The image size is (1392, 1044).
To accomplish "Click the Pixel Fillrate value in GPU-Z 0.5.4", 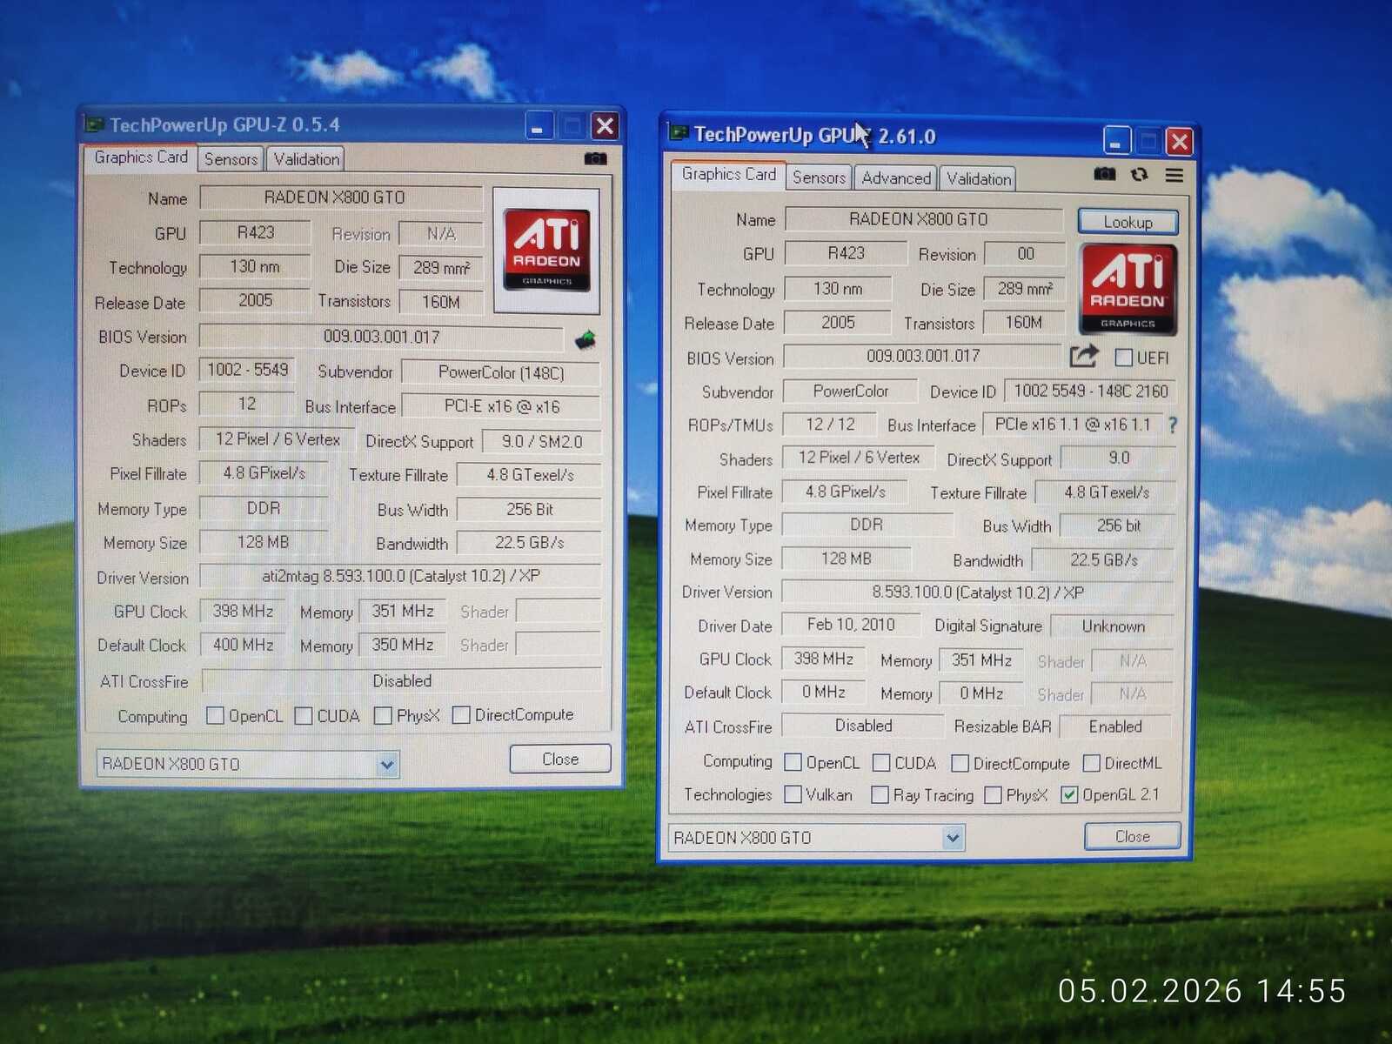I will [264, 473].
